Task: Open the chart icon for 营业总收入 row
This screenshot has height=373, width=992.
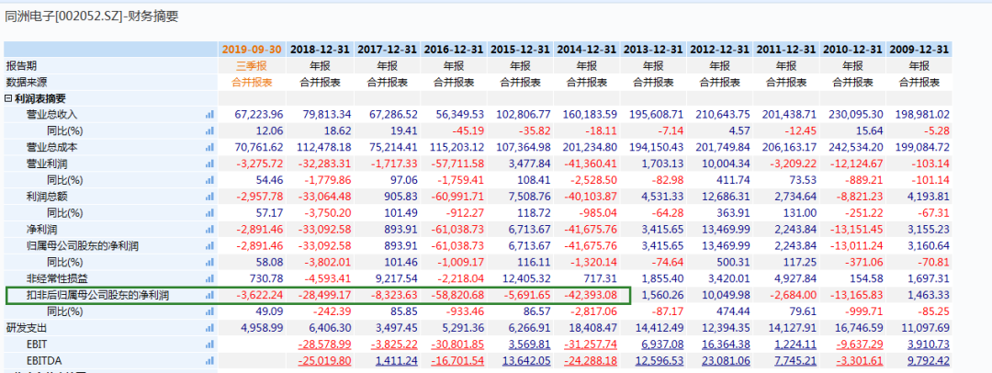Action: 209,115
